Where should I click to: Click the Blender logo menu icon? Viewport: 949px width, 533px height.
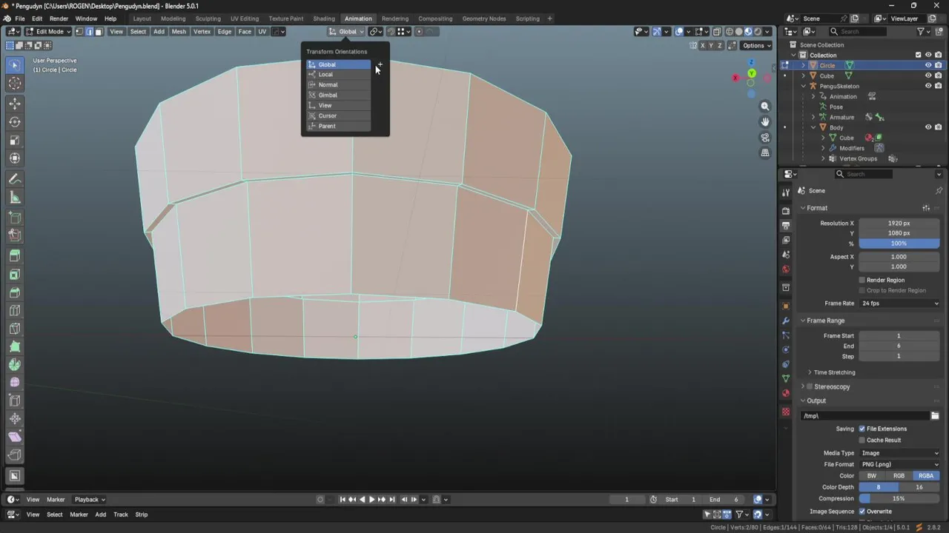(7, 19)
